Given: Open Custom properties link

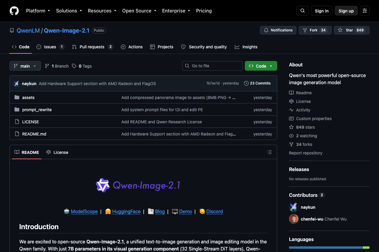Looking at the screenshot, I should (x=310, y=119).
